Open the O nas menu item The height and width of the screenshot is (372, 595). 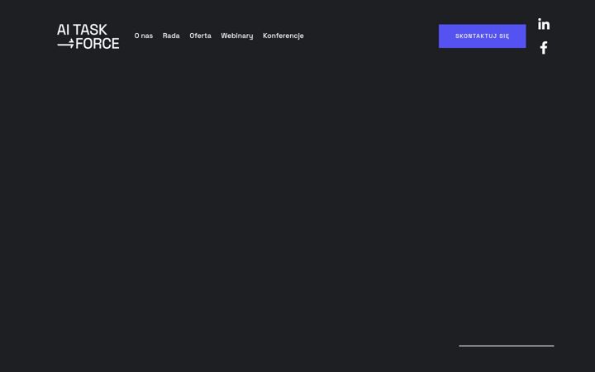144,36
